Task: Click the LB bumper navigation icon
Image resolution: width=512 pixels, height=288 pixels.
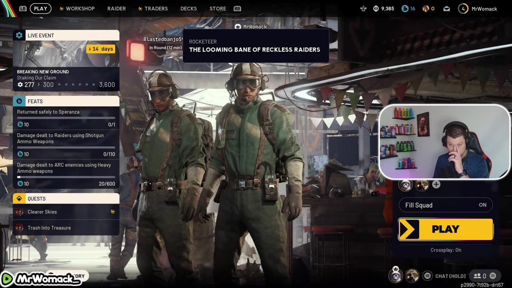Action: pos(23,8)
